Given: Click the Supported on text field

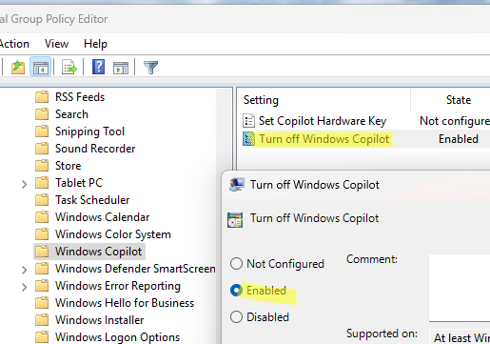Looking at the screenshot, I should 460,336.
